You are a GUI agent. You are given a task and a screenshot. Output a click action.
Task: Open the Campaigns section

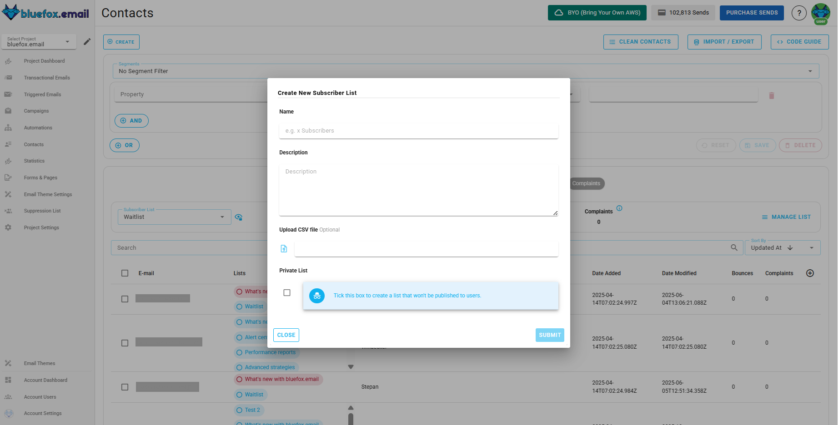(x=36, y=111)
